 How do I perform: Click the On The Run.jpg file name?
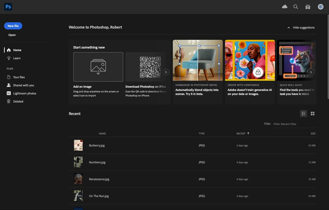click(99, 196)
